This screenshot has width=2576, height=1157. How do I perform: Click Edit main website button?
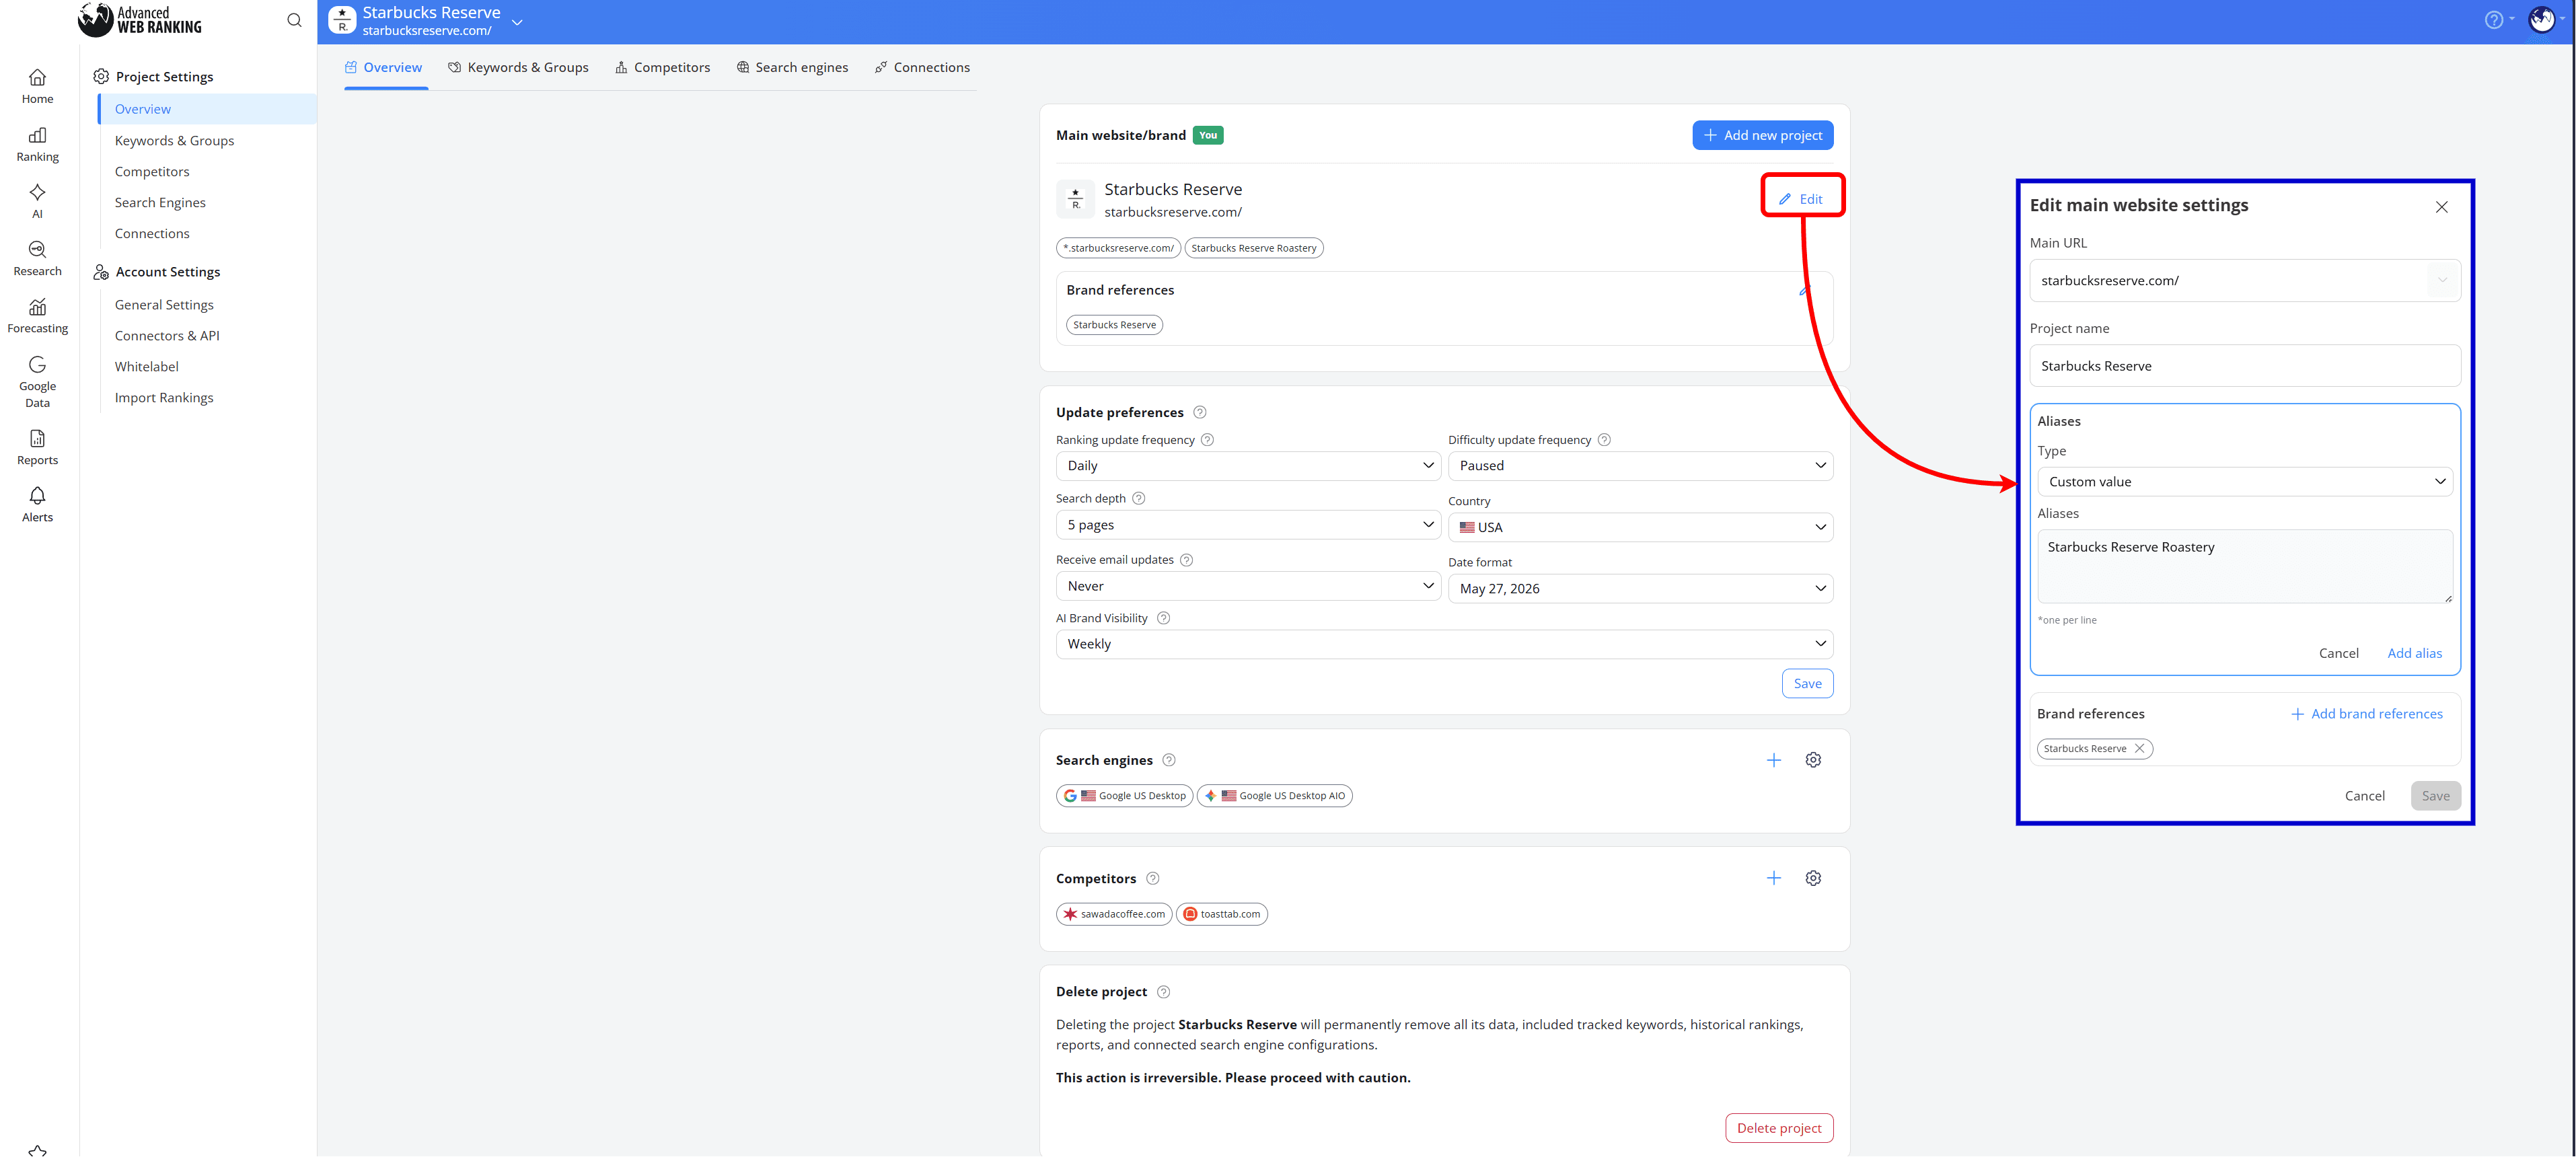pos(1801,199)
